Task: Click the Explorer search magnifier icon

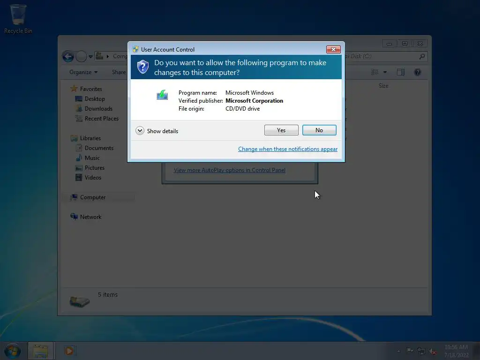Action: click(422, 56)
